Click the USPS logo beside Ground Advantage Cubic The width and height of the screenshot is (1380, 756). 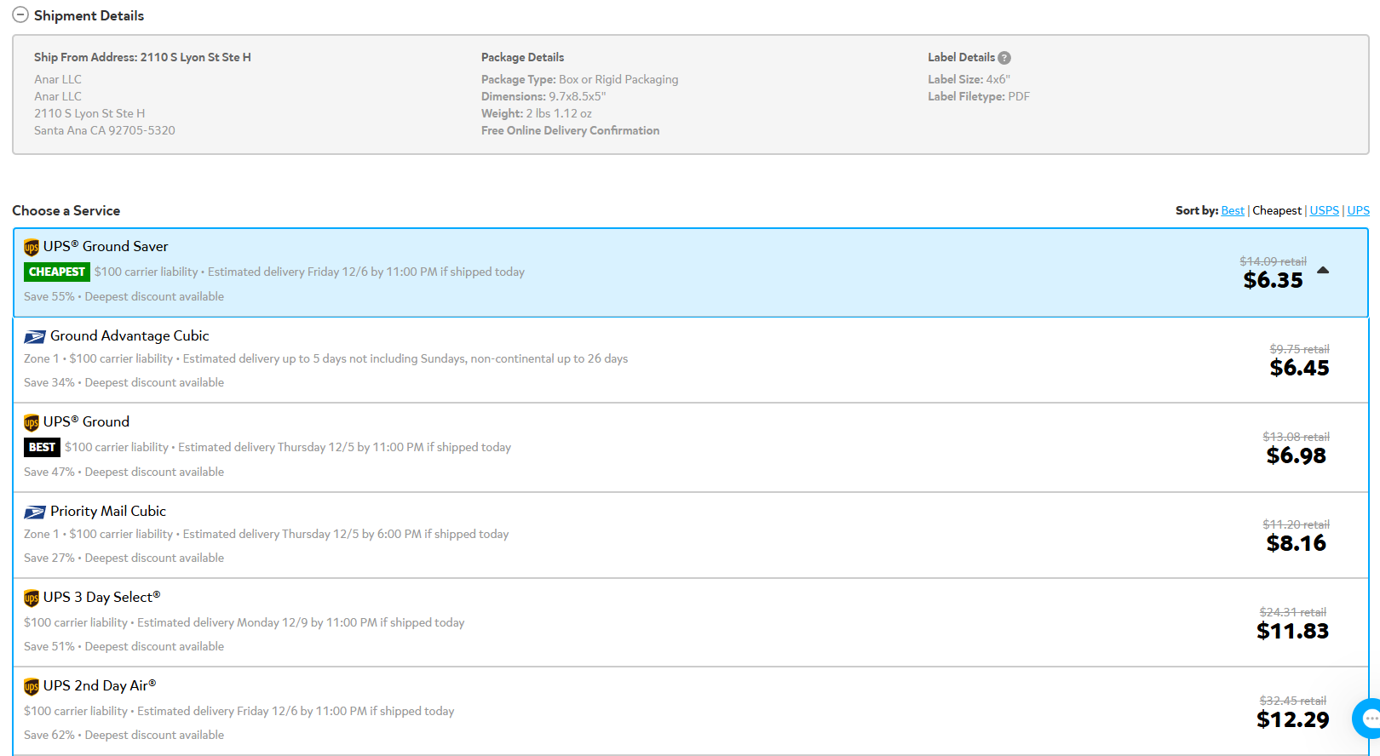click(35, 336)
